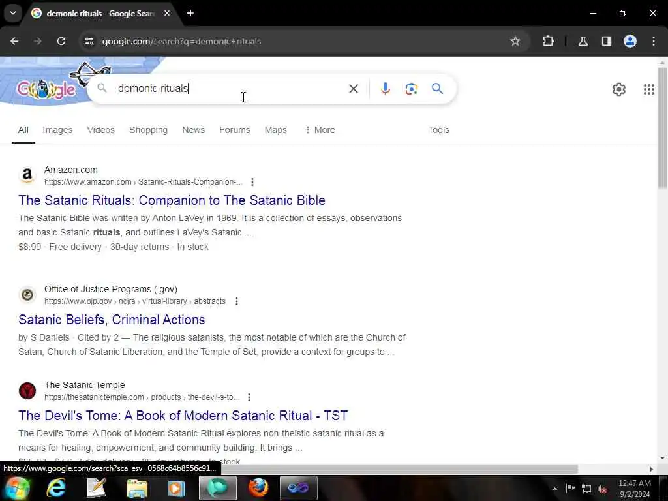Click the muted volume tray icon
The height and width of the screenshot is (501, 668).
(x=602, y=489)
